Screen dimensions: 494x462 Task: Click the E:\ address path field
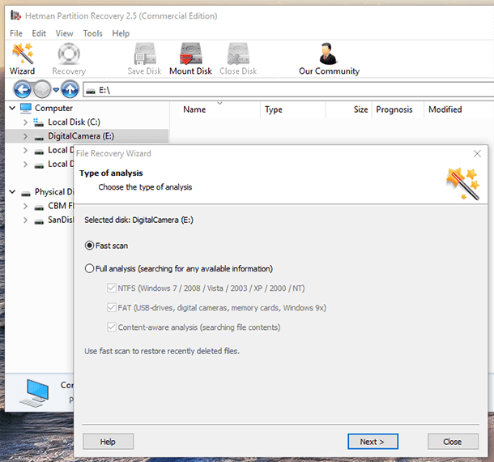[x=288, y=90]
